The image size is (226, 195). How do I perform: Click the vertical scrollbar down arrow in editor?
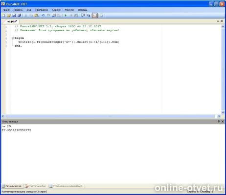point(223,112)
